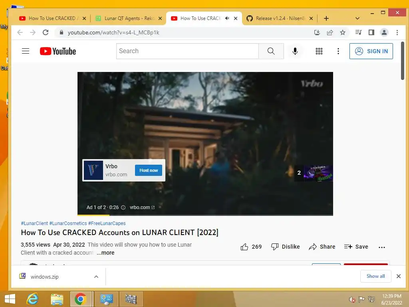Open ad info icon next to timer
Image resolution: width=409 pixels, height=307 pixels.
[x=123, y=207]
